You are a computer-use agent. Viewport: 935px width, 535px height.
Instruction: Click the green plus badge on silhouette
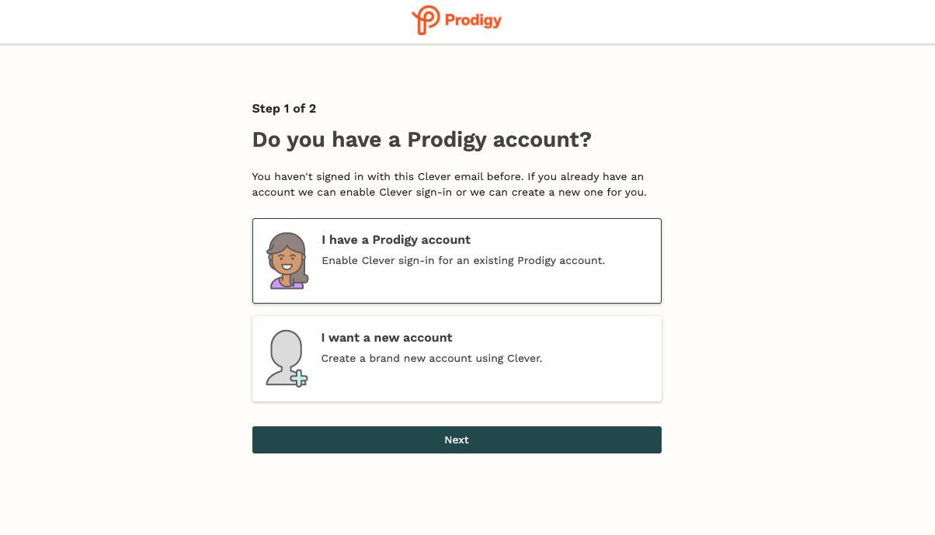(x=300, y=379)
